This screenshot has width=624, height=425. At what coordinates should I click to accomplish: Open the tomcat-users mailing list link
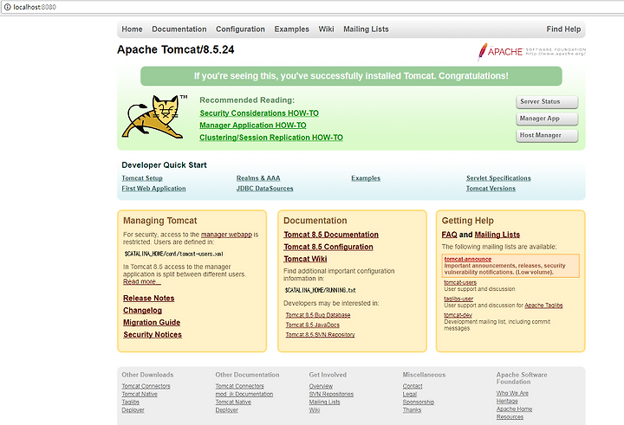click(x=460, y=282)
